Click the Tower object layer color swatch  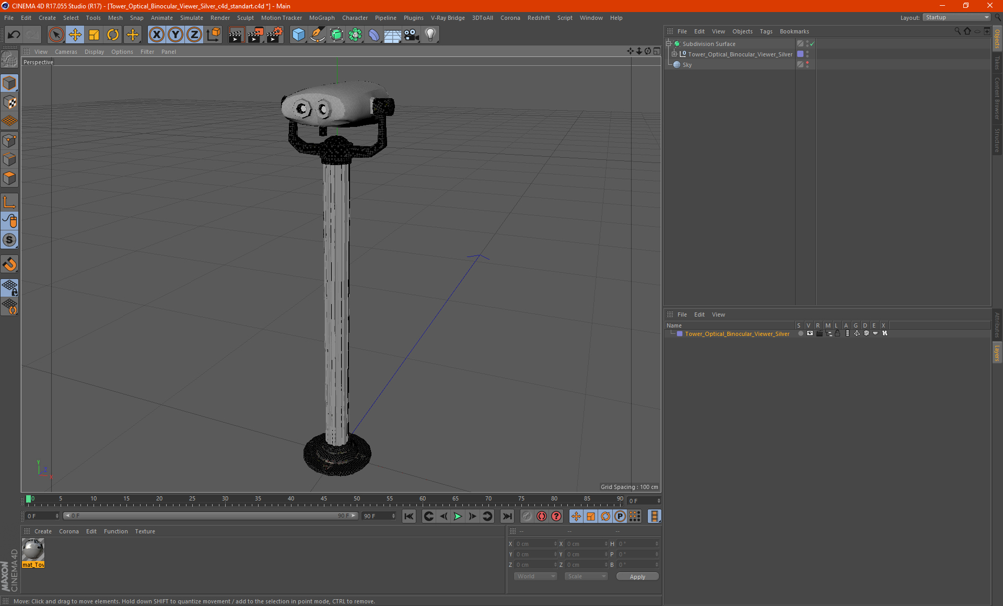coord(800,54)
